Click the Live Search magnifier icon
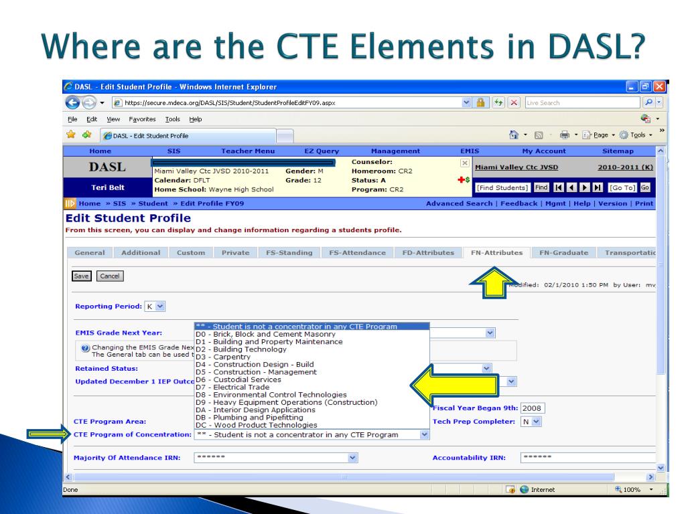Viewport: 686px width, 514px height. (x=648, y=102)
